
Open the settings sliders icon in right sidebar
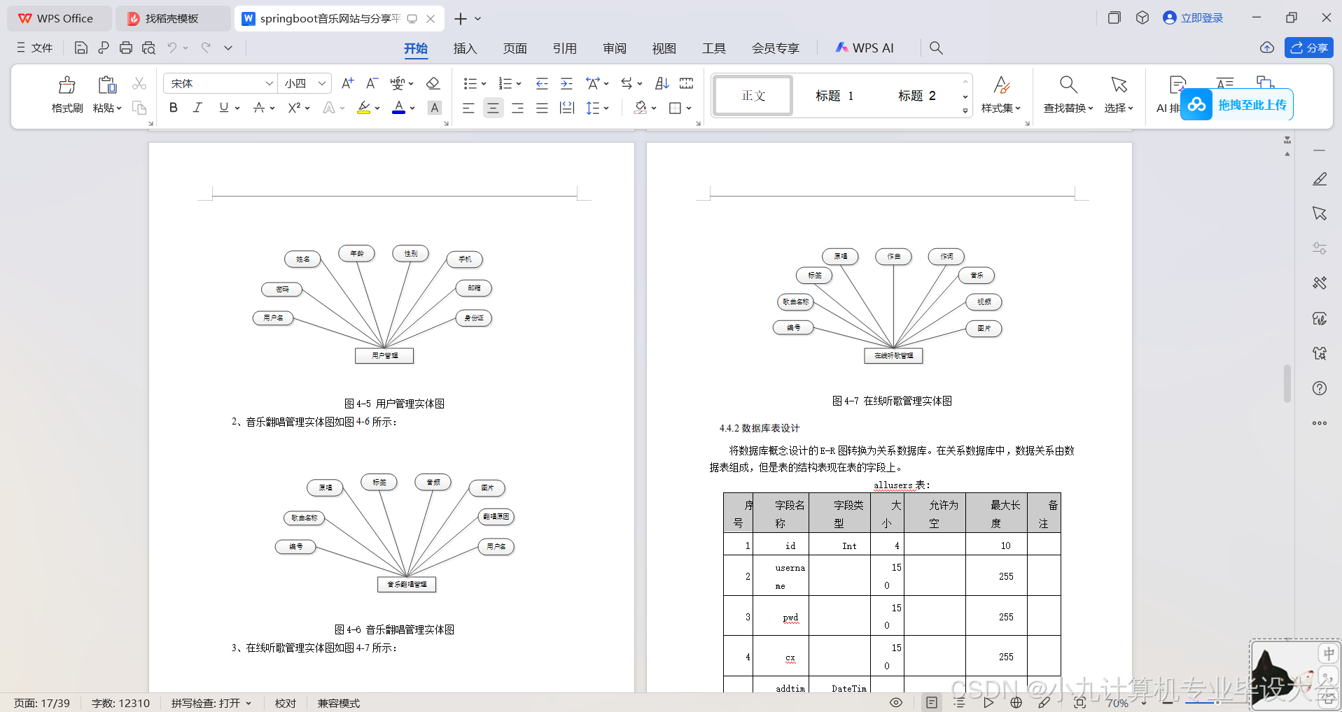pos(1320,248)
